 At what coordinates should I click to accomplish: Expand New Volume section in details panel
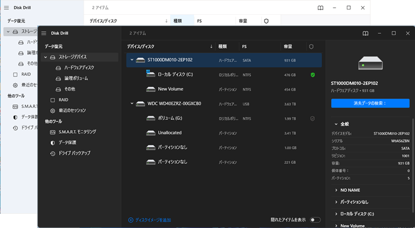pyautogui.click(x=336, y=226)
